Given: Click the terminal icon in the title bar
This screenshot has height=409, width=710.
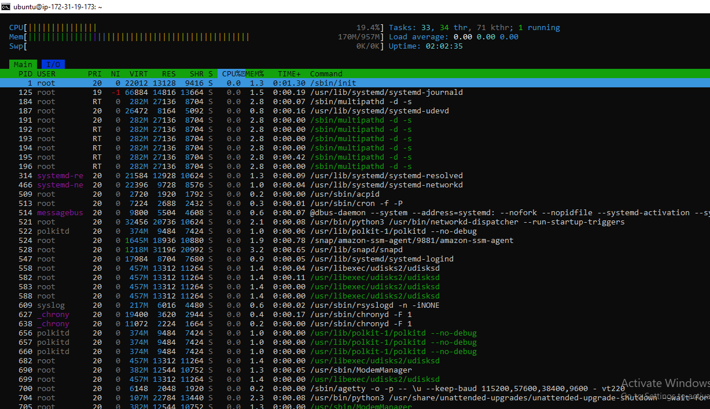Looking at the screenshot, I should 6,6.
